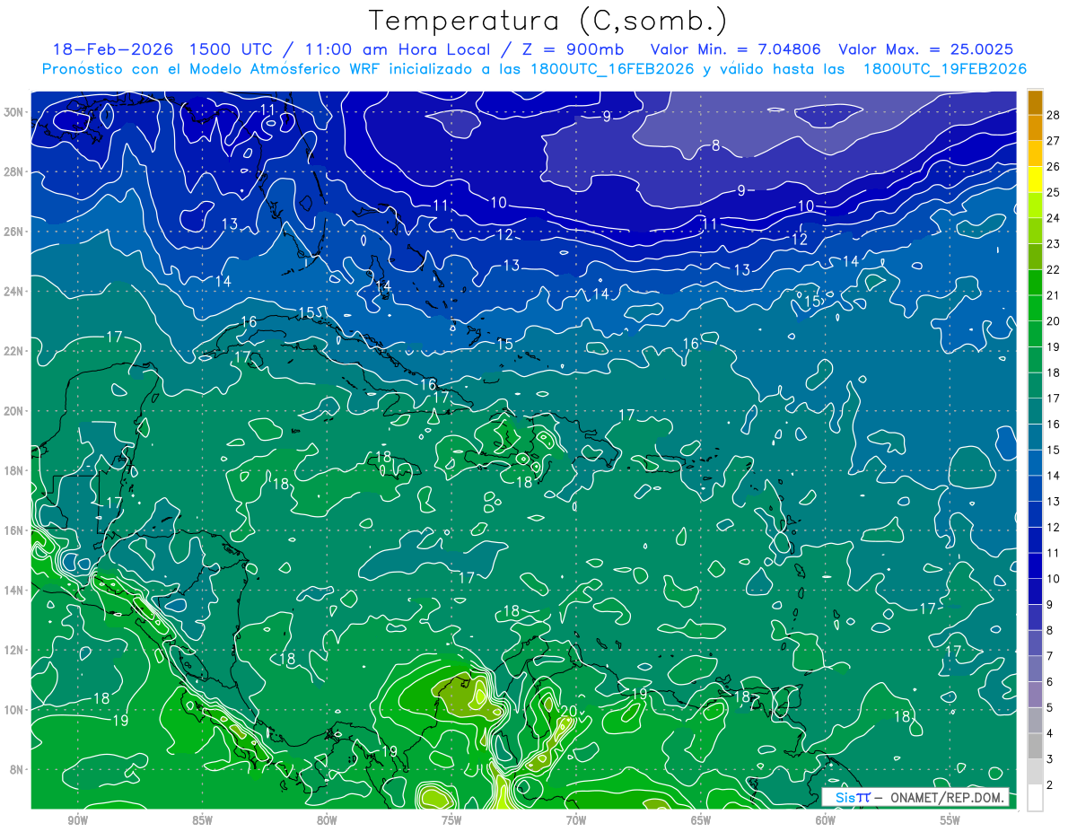Click the "16N" latitude axis label

[14, 530]
